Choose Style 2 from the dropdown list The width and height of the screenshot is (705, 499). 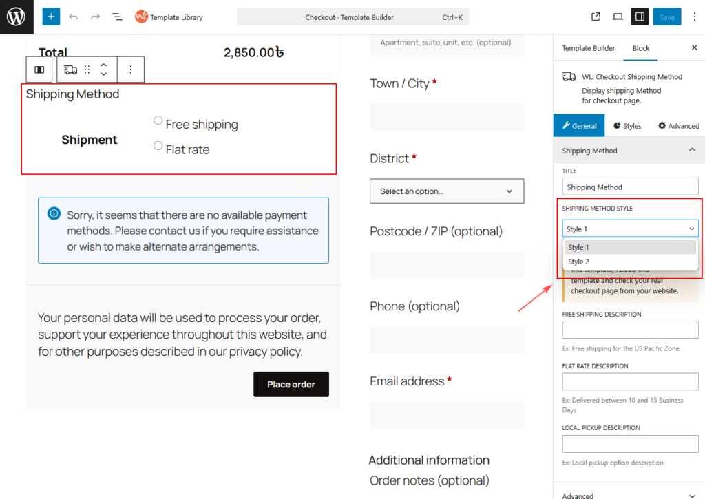pyautogui.click(x=578, y=262)
